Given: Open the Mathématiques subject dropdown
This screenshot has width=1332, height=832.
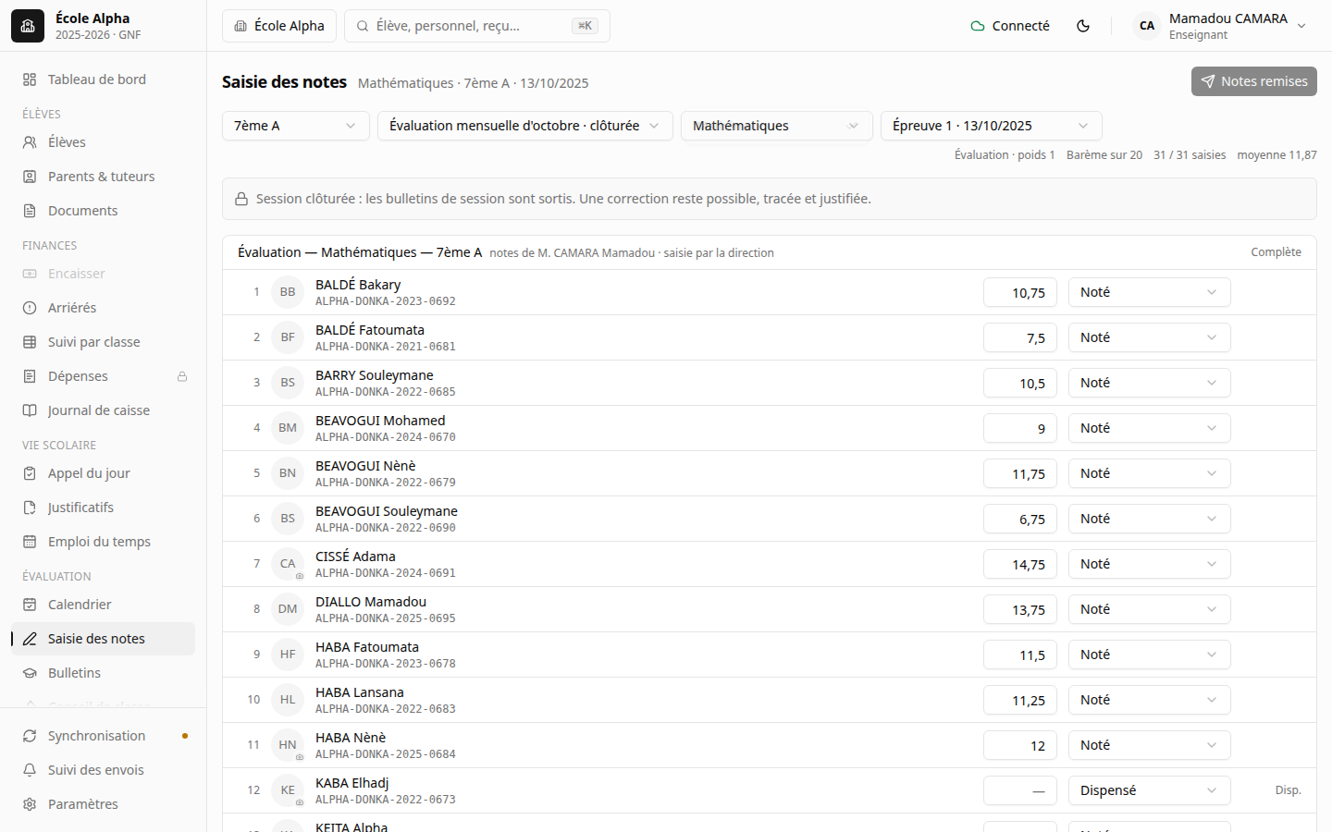Looking at the screenshot, I should pos(777,126).
